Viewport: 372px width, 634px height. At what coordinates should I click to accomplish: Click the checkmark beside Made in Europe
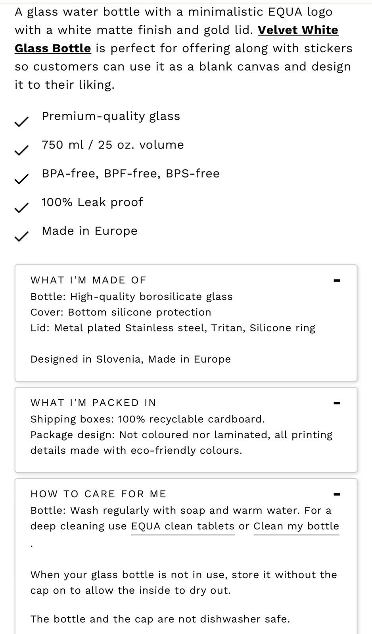point(21,237)
